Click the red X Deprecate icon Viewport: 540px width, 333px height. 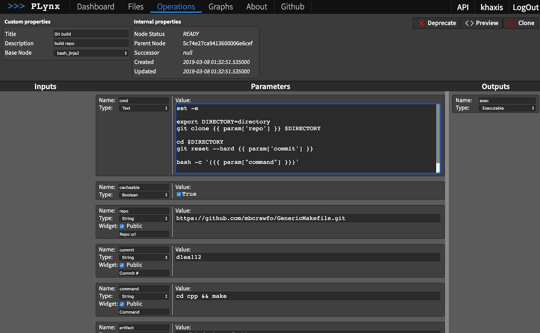pos(421,23)
